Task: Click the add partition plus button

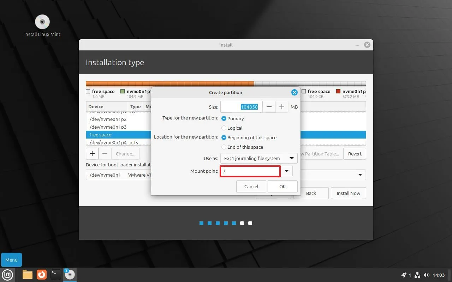Action: (92, 154)
